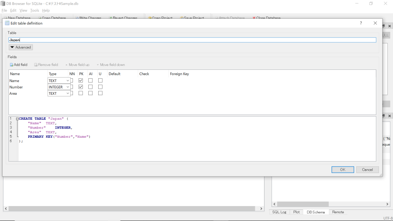Close the upper right dock panel

390,26
